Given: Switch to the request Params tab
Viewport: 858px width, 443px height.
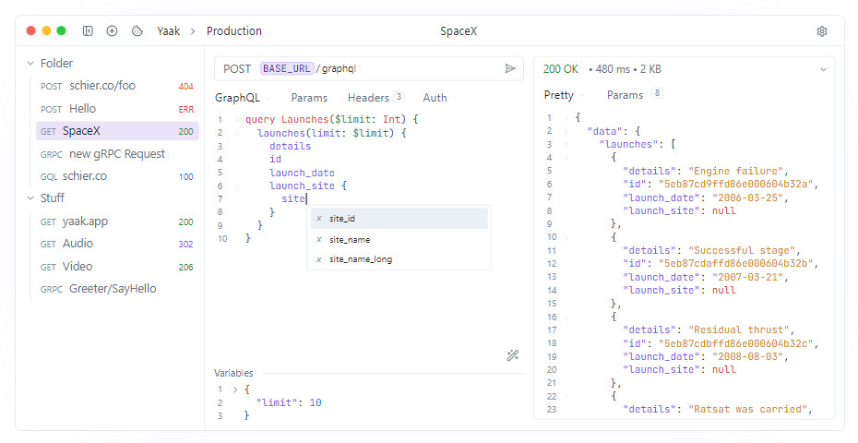Looking at the screenshot, I should (309, 98).
